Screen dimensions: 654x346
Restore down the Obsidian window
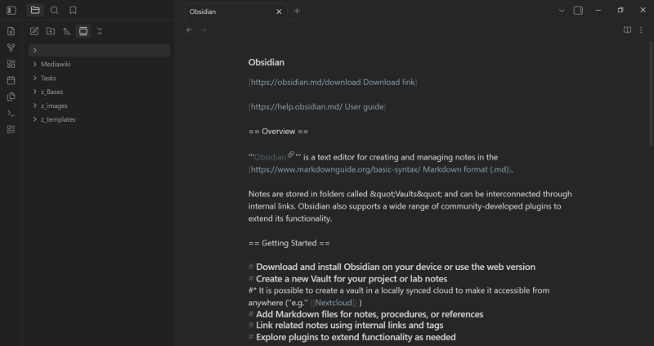point(620,11)
